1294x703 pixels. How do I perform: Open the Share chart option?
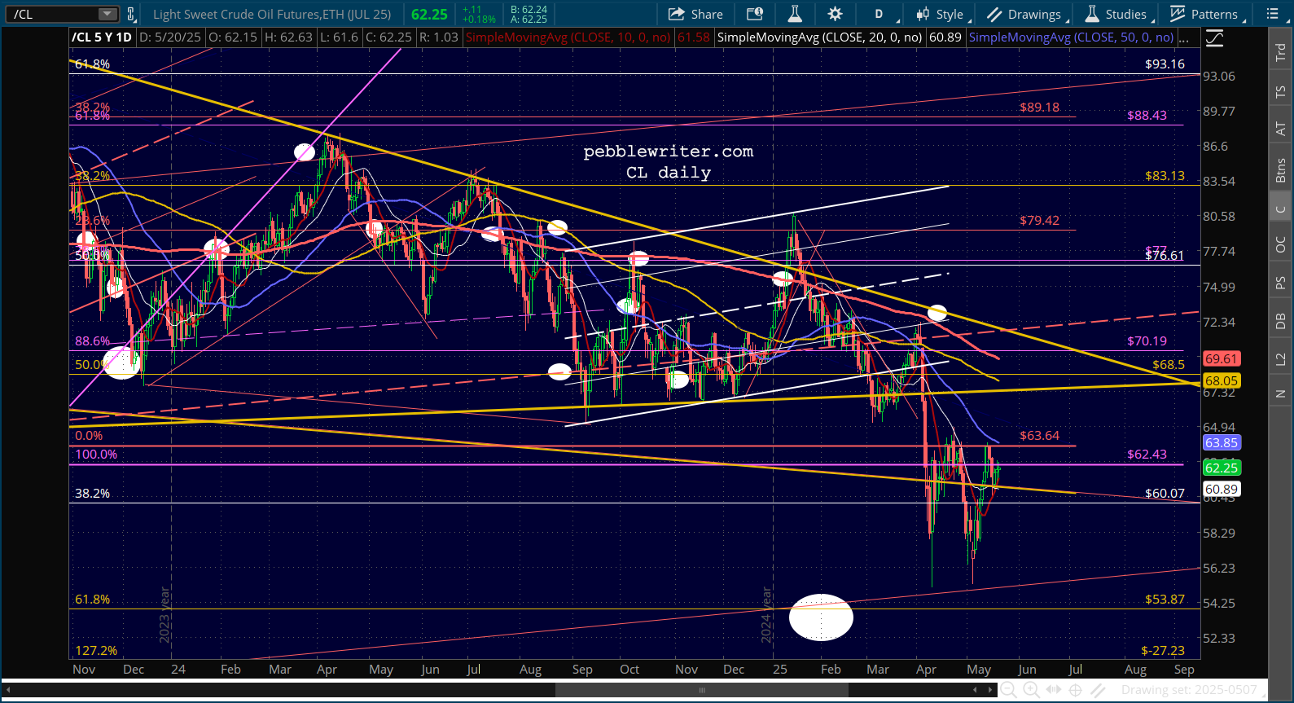[695, 14]
